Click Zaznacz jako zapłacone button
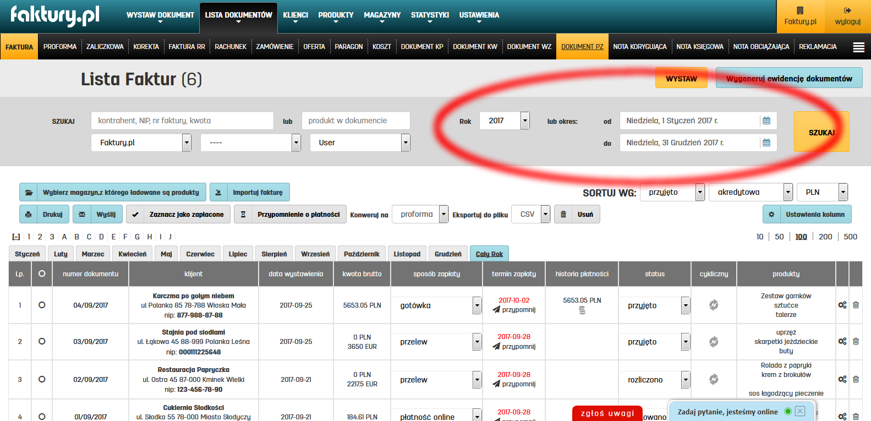Image resolution: width=871 pixels, height=421 pixels. (x=179, y=214)
